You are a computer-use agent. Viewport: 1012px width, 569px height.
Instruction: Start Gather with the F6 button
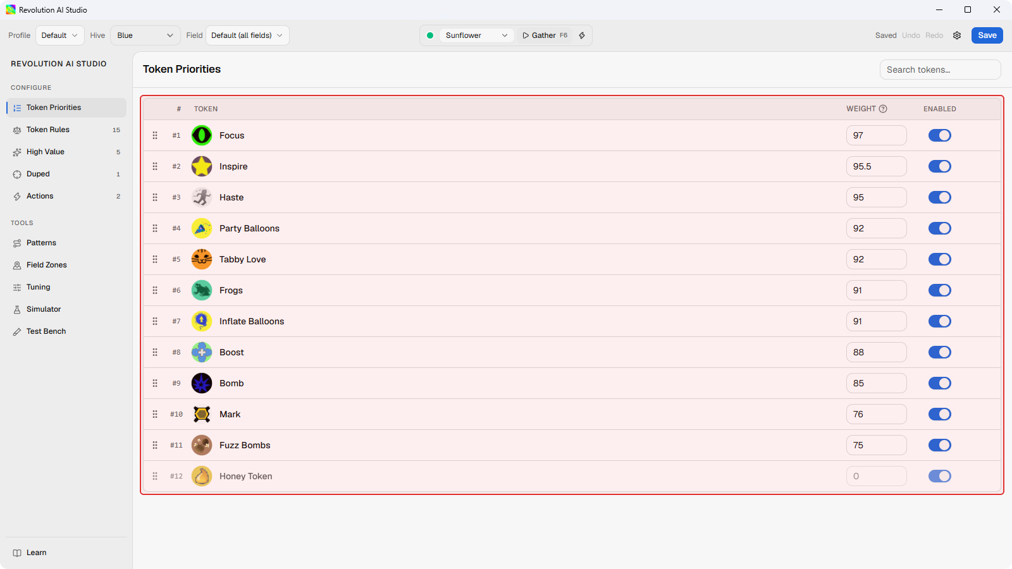[x=545, y=35]
